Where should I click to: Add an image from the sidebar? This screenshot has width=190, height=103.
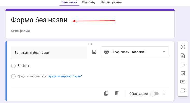(x=183, y=73)
